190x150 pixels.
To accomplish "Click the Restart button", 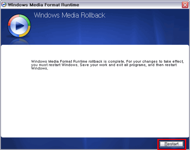I will point(171,144).
